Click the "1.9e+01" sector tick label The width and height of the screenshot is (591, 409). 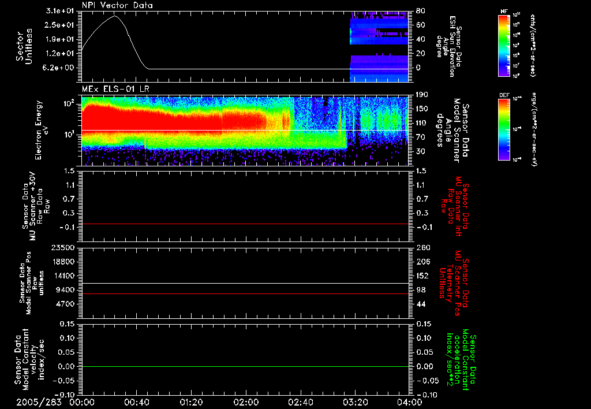[x=60, y=39]
